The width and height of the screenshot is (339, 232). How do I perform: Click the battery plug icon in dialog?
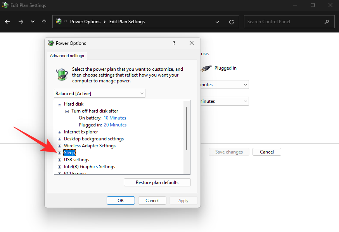(62, 74)
